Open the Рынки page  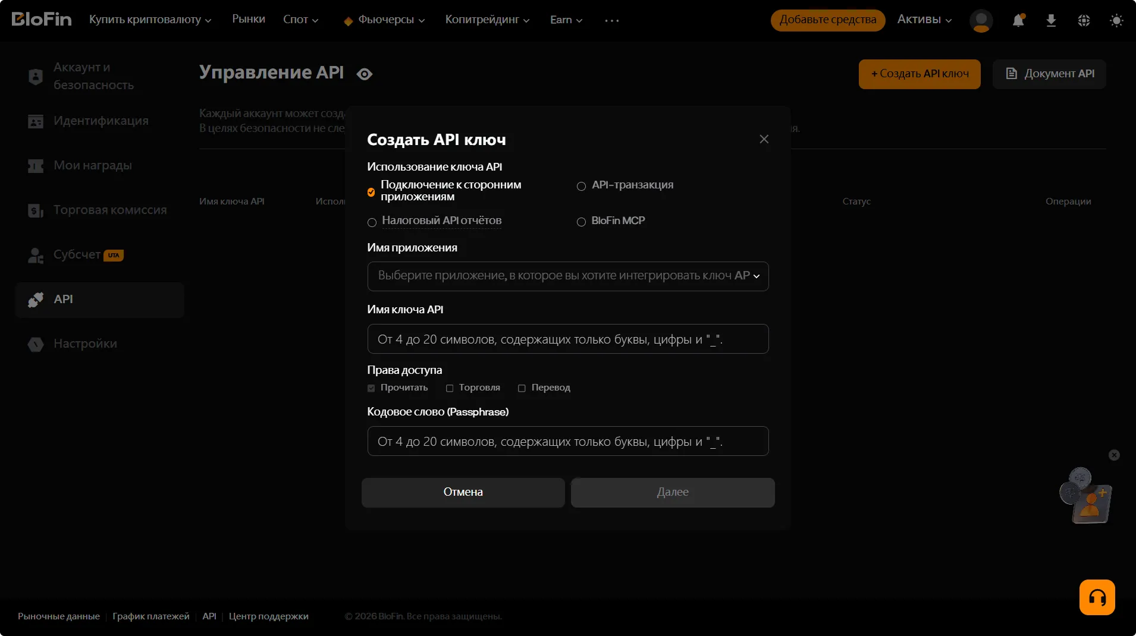coord(249,19)
